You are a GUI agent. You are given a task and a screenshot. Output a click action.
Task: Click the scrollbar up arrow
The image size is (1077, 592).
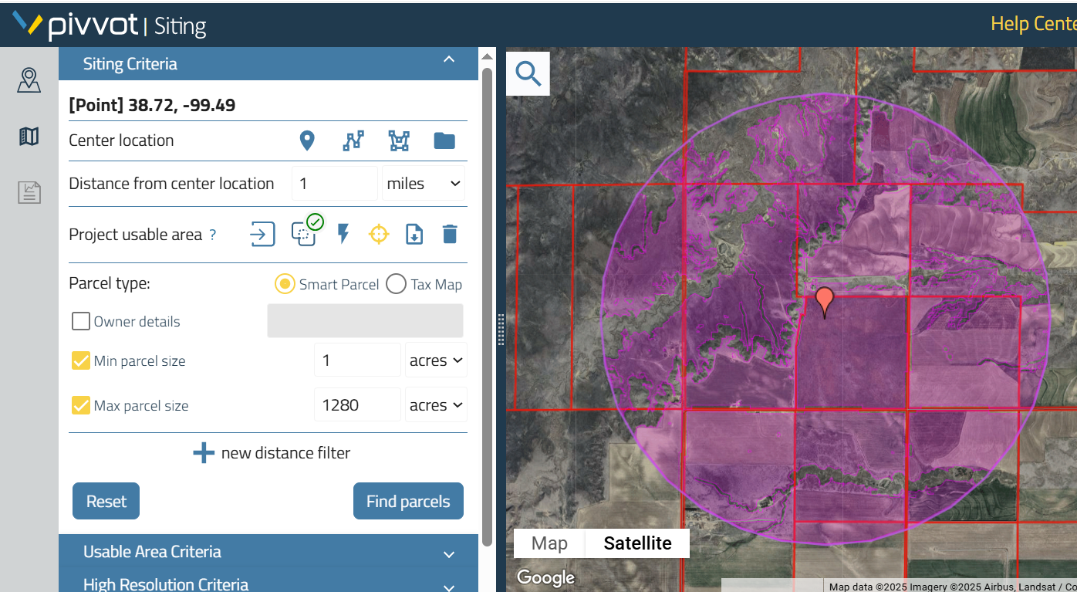click(x=487, y=56)
